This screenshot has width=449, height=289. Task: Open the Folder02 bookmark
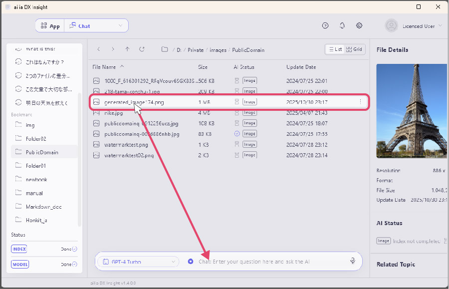[x=36, y=139]
